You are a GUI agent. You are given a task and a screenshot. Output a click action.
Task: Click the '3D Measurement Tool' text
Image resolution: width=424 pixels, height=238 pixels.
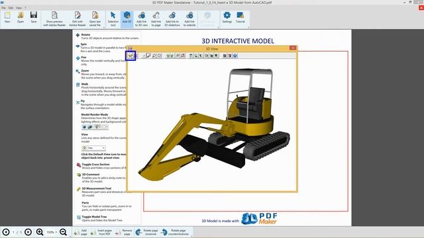click(x=97, y=188)
